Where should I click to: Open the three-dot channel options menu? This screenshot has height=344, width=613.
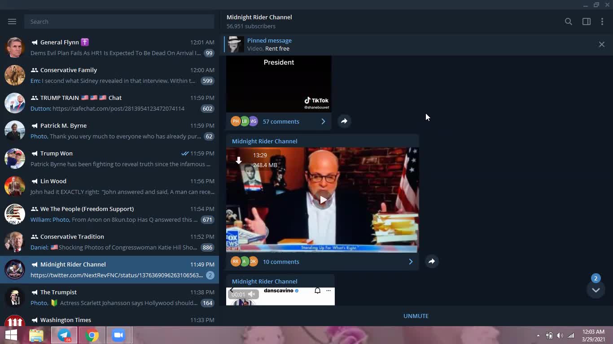click(x=602, y=21)
